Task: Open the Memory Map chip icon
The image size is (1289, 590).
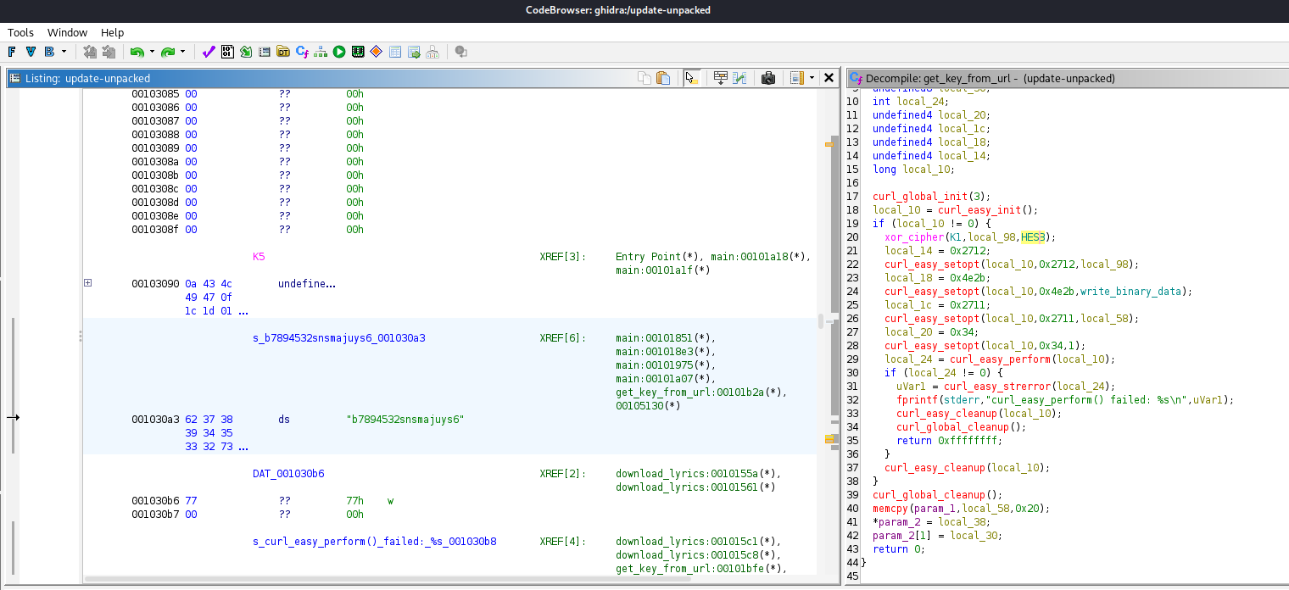Action: click(358, 52)
